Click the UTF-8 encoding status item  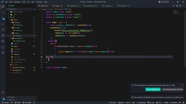pyautogui.click(x=128, y=103)
